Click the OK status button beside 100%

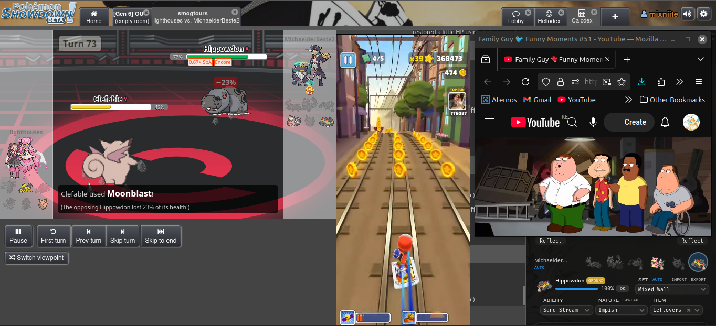[623, 289]
